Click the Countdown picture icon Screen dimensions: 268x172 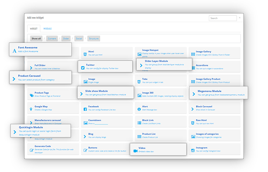pyautogui.click(x=85, y=123)
